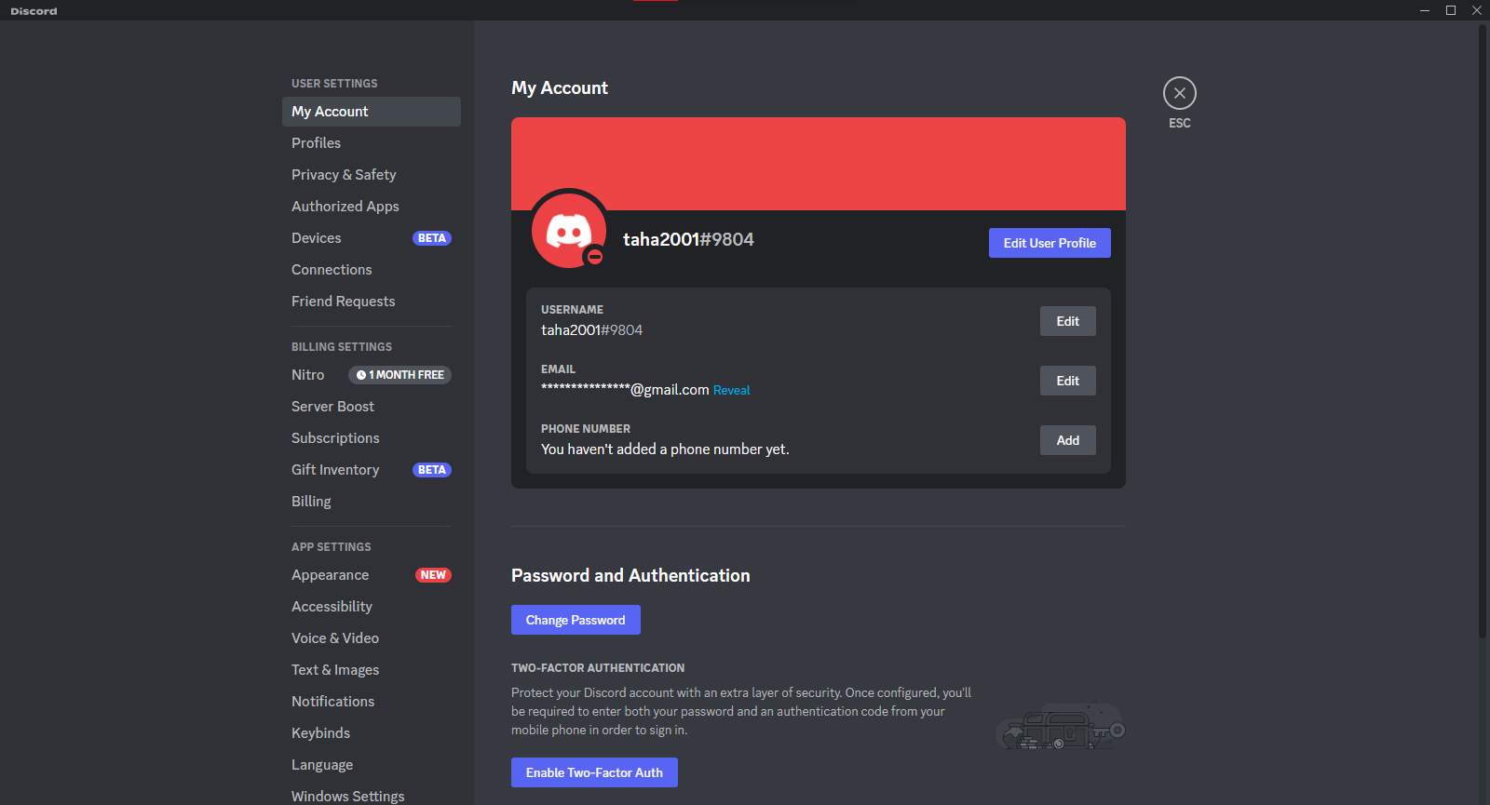Select My Account in sidebar
This screenshot has height=805, width=1490.
[x=372, y=112]
